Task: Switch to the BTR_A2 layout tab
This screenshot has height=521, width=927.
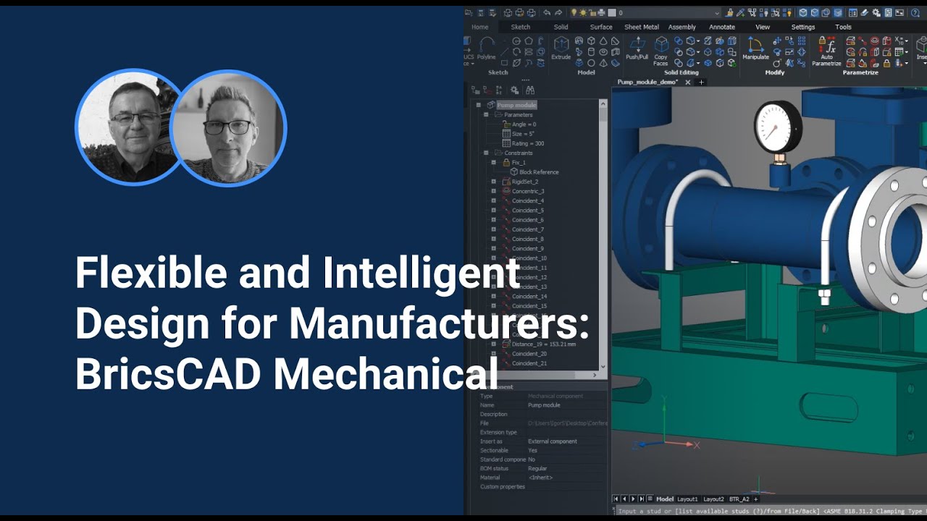Action: pos(739,499)
